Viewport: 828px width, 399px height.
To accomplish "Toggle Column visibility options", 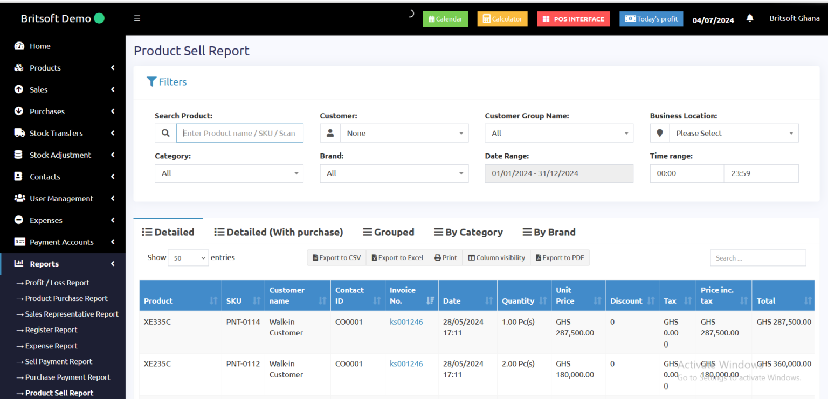I will tap(496, 257).
